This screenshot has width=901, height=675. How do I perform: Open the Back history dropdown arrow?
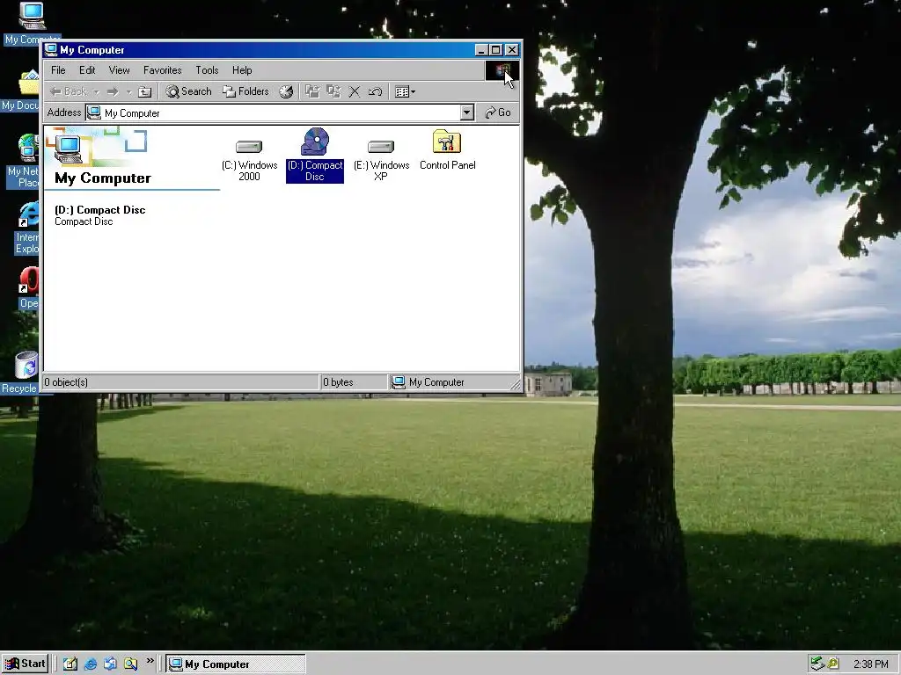point(97,91)
